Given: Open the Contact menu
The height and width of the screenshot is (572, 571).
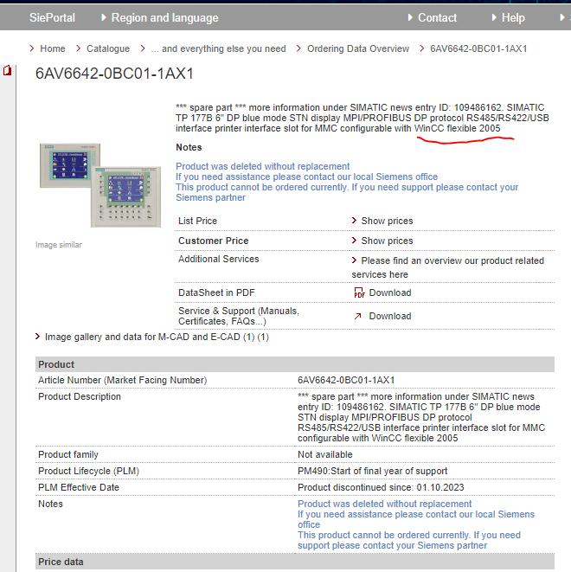Looking at the screenshot, I should [437, 17].
